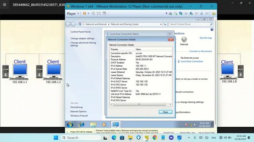Image resolution: width=254 pixels, height=142 pixels.
Task: Select the IPv4 Address row 192.168.1.1
Action: 141,66
